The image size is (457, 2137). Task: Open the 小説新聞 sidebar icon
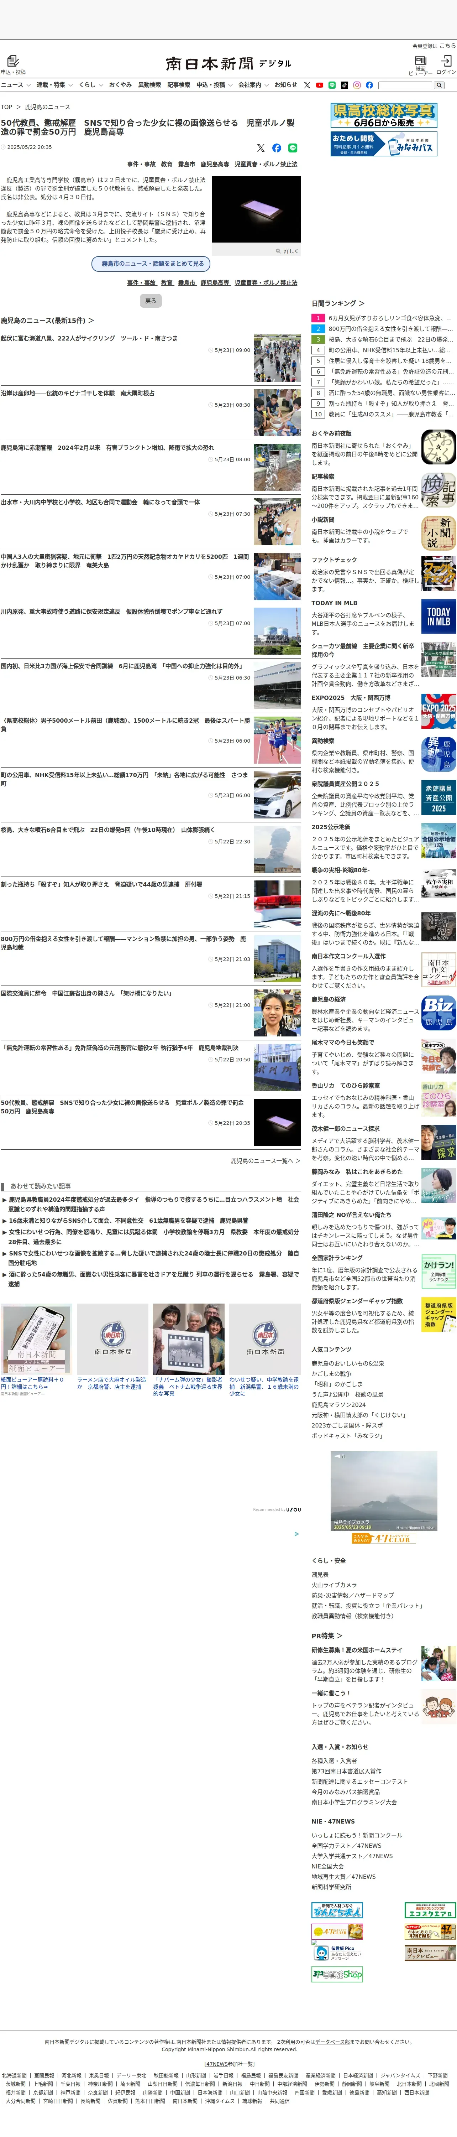439,534
